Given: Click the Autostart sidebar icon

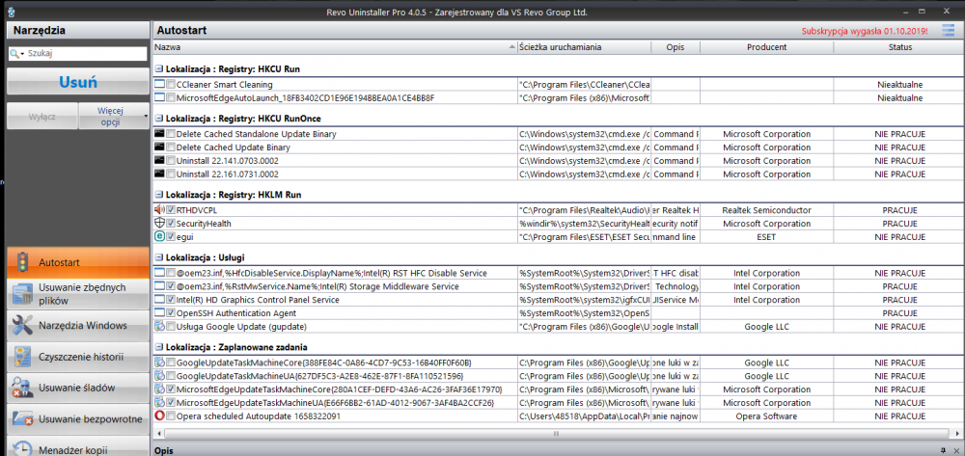Looking at the screenshot, I should [21, 262].
